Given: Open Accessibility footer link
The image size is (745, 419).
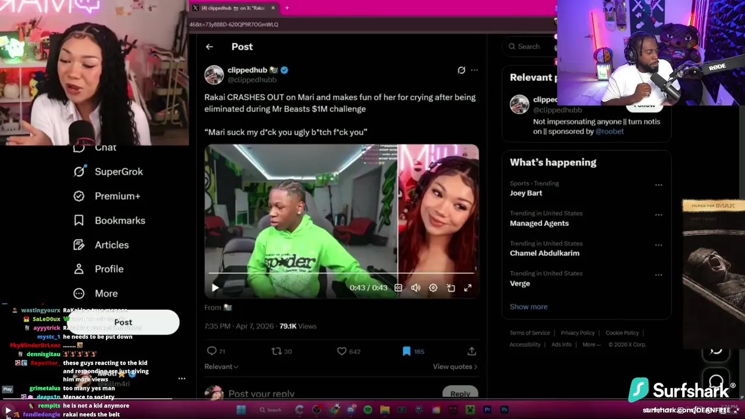Looking at the screenshot, I should tap(525, 345).
